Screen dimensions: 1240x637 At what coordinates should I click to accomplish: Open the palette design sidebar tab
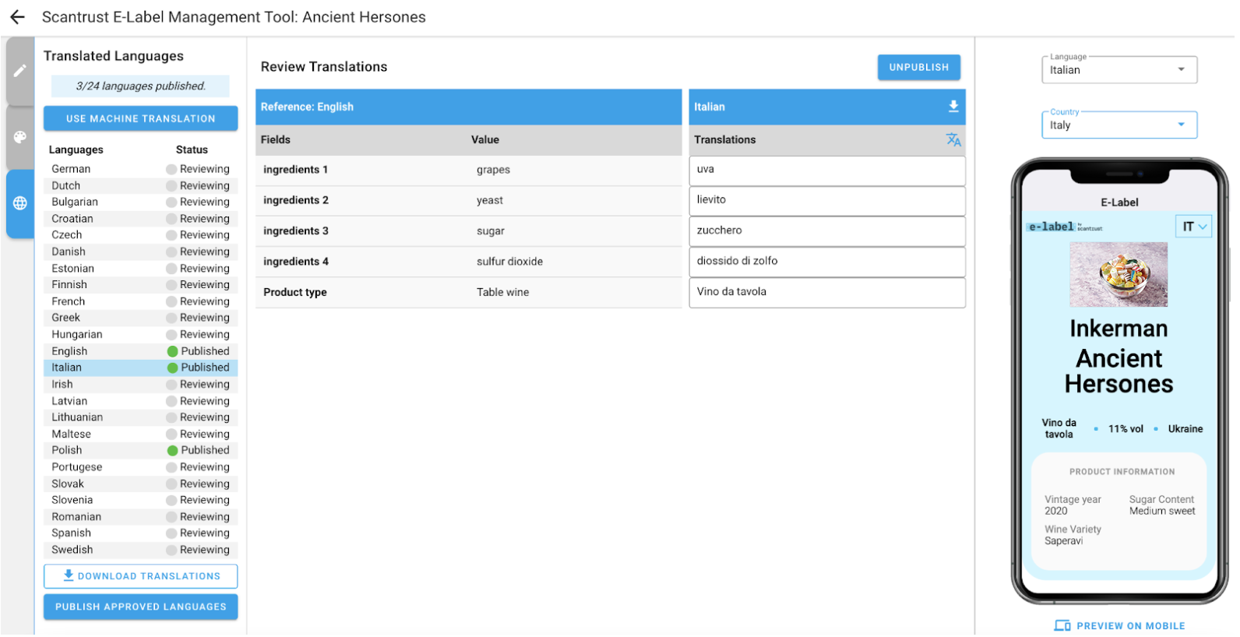point(20,137)
